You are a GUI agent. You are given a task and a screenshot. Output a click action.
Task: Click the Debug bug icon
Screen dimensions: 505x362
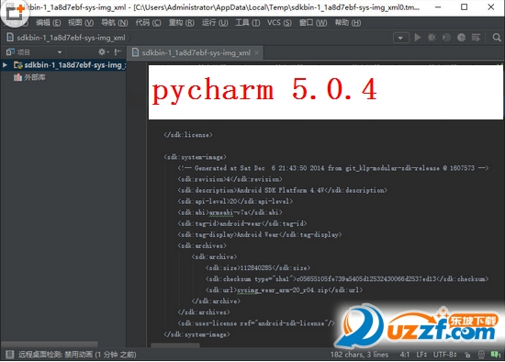(432, 38)
